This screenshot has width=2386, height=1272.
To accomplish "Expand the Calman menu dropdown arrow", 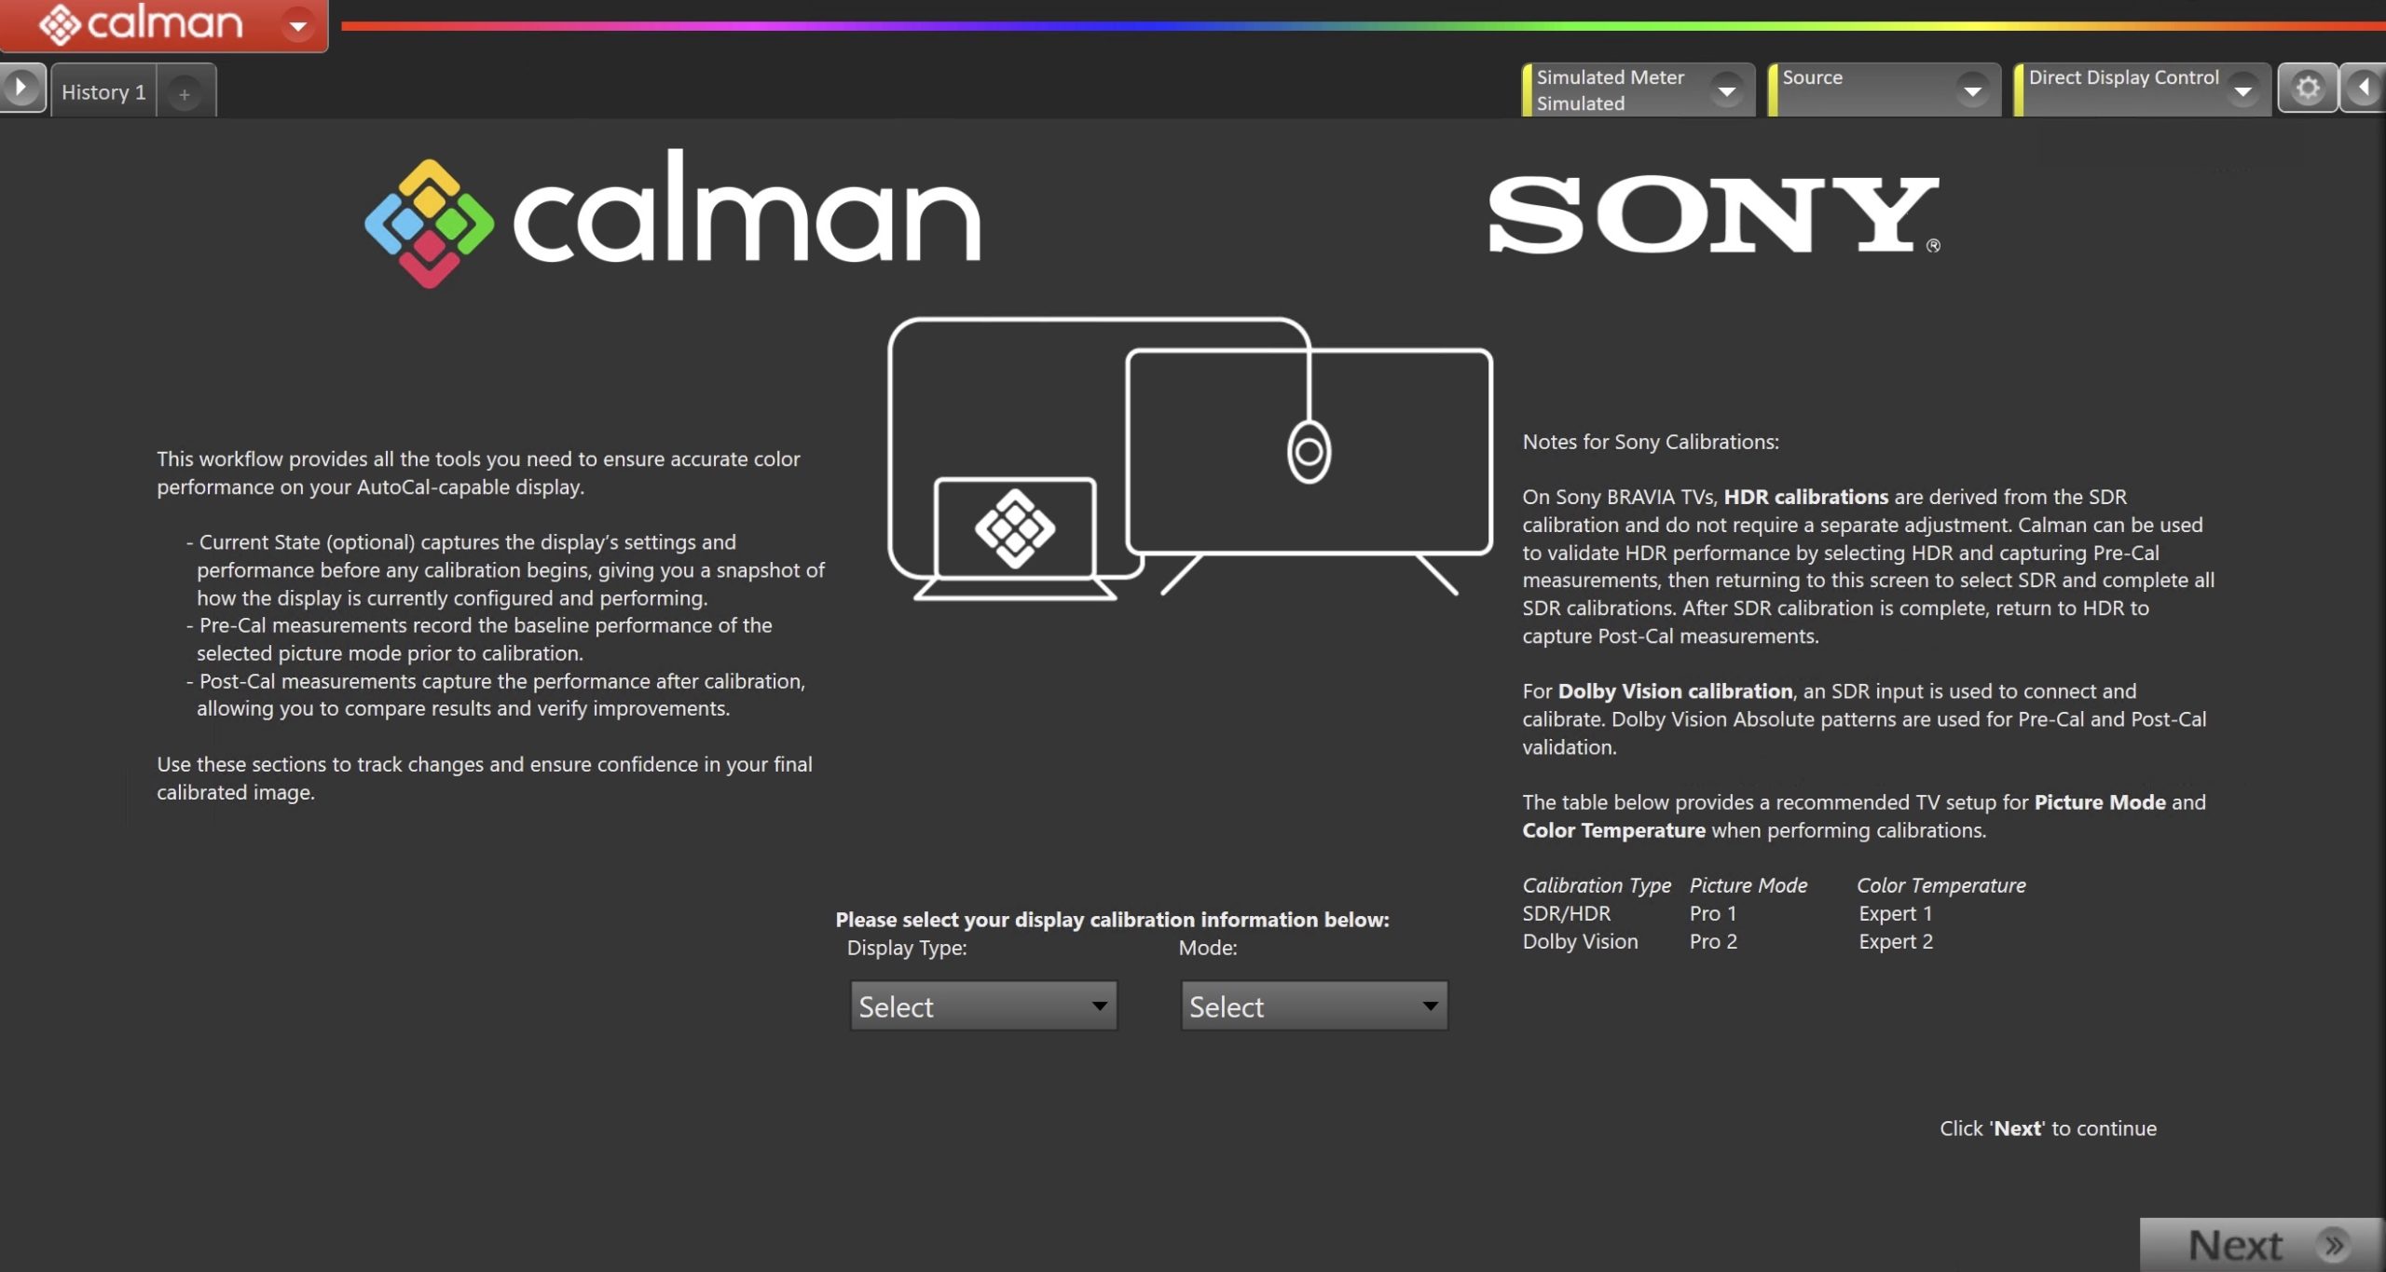I will (298, 26).
